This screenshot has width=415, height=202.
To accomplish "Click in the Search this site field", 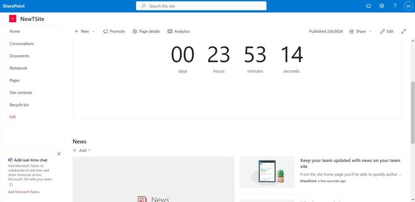I will pyautogui.click(x=201, y=6).
